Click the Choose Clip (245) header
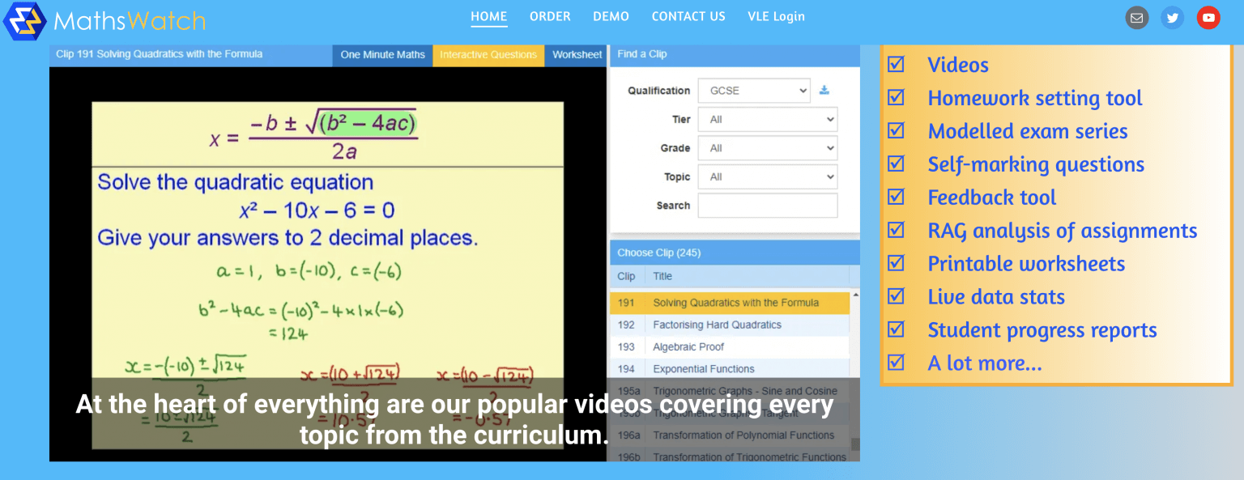 click(734, 253)
